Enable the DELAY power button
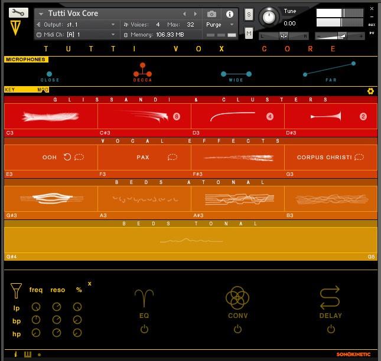The width and height of the screenshot is (381, 361). tap(331, 329)
